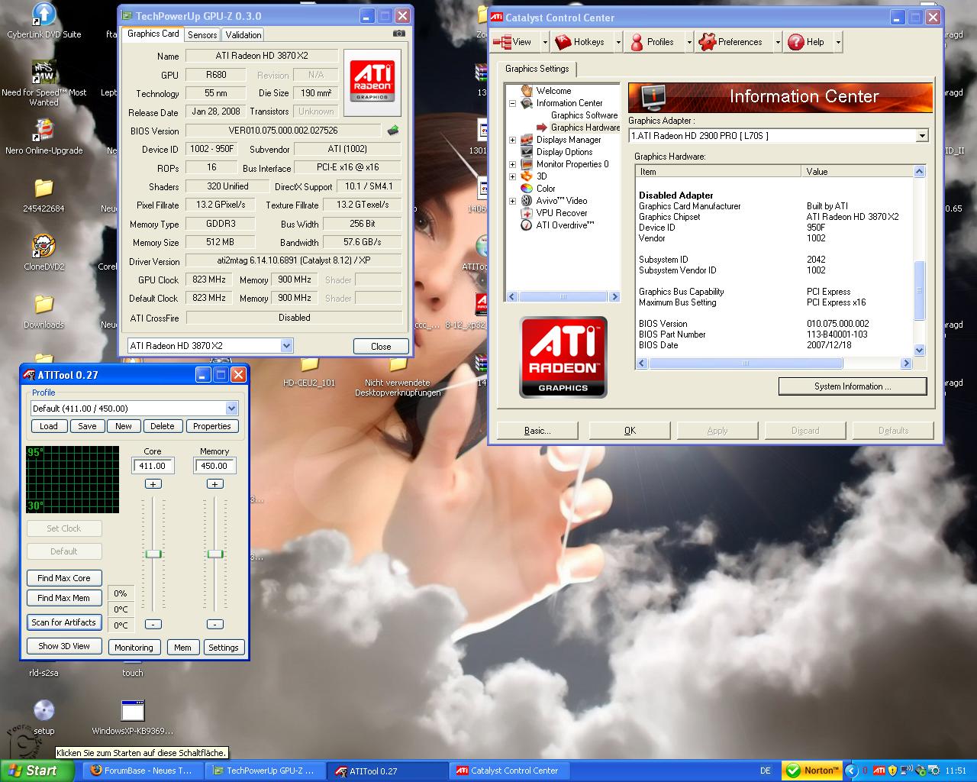This screenshot has height=782, width=977.
Task: Select Avivo Video in the tree
Action: click(561, 201)
